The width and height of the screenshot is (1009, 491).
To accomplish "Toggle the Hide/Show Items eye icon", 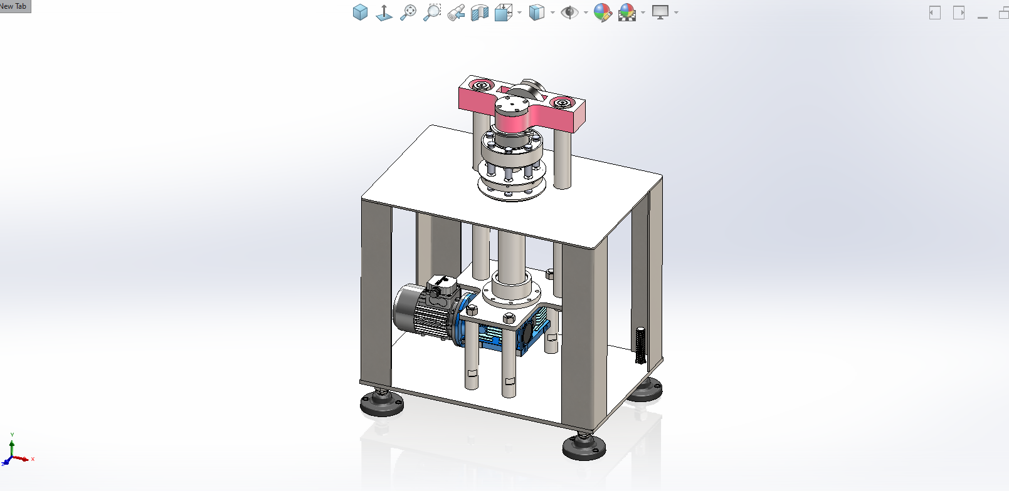I will click(x=569, y=12).
